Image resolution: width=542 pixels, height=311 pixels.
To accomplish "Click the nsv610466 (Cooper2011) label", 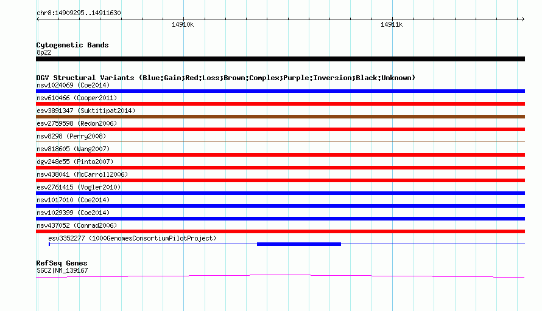I will click(77, 98).
